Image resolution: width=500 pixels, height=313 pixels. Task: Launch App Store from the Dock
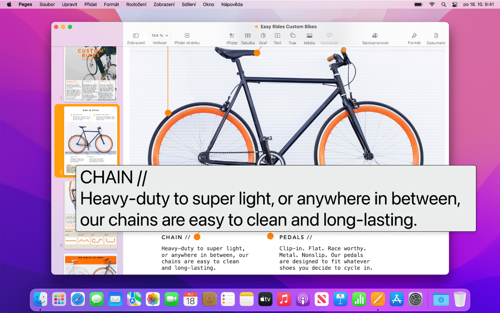(396, 299)
